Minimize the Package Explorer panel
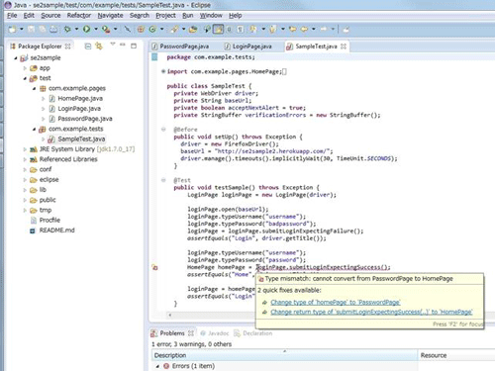The image size is (495, 371). coord(123,45)
